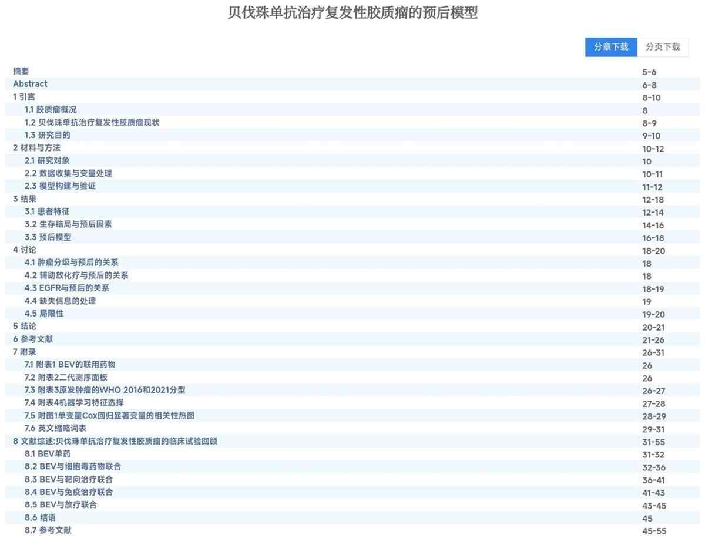Open section 2.2 数据收集与变量处理

68,173
